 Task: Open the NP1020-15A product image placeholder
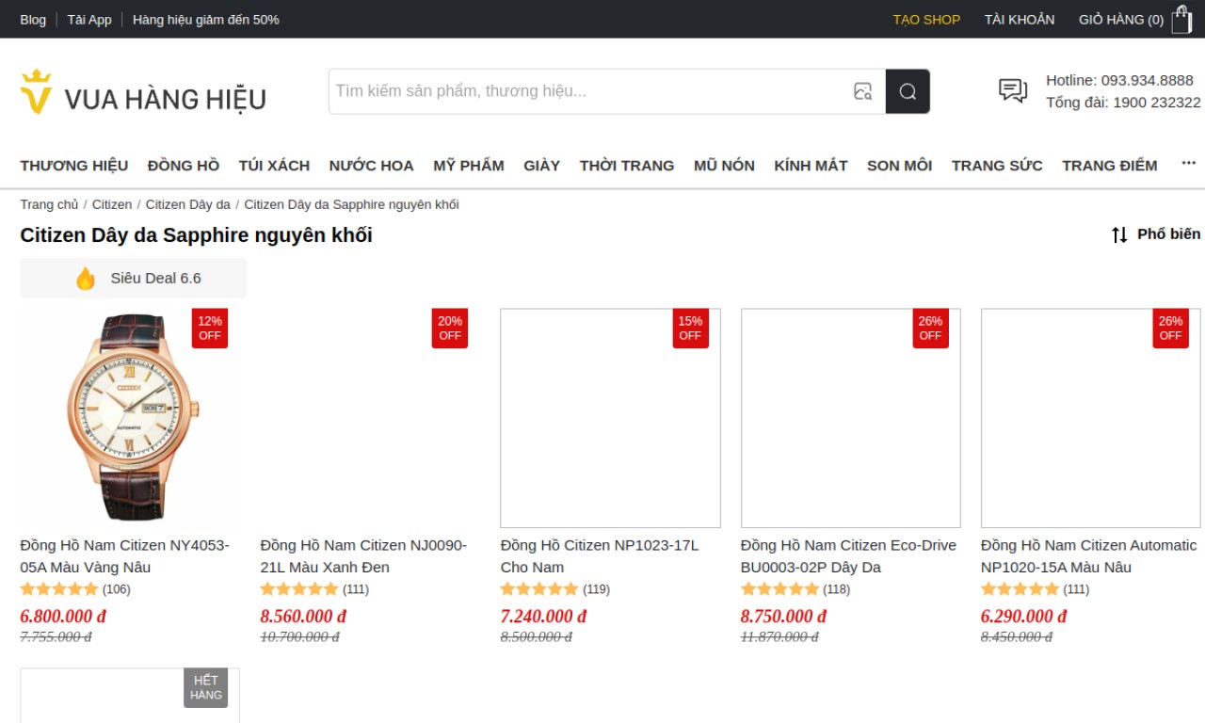[1091, 418]
